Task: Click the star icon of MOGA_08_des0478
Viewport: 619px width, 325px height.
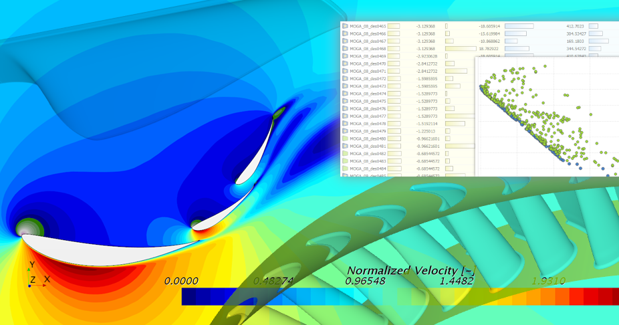Action: (345, 124)
